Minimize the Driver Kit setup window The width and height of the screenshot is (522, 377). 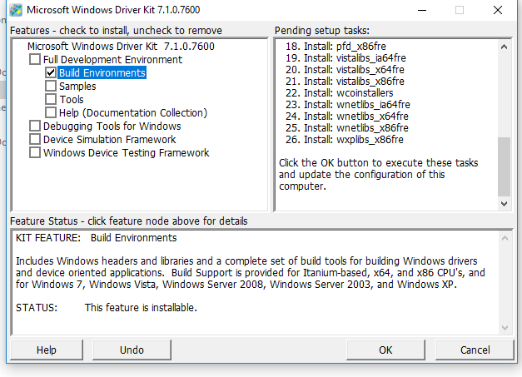tap(422, 10)
